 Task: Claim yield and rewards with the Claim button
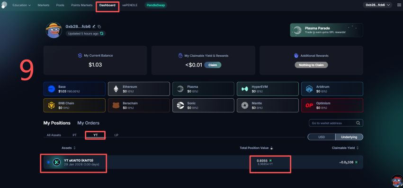point(213,65)
